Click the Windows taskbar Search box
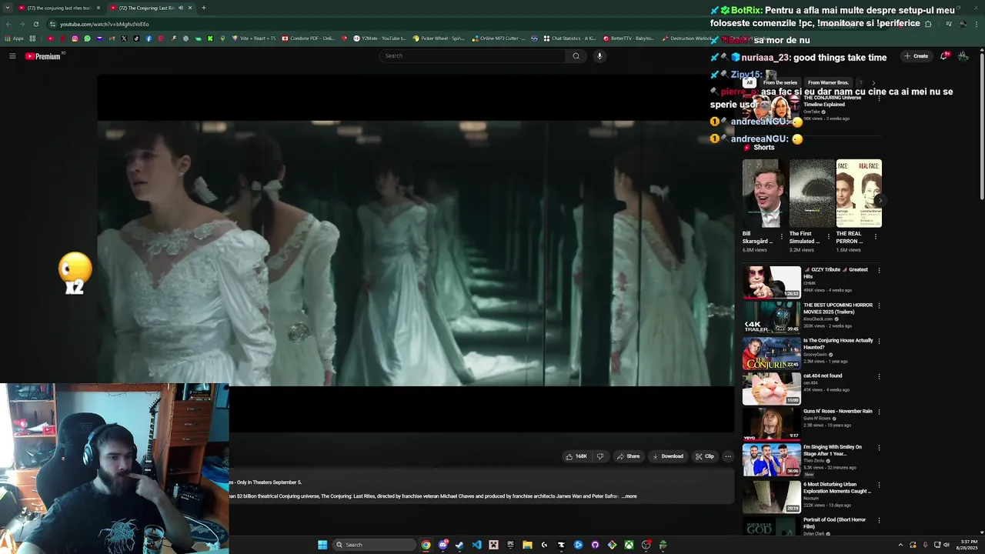 (375, 545)
